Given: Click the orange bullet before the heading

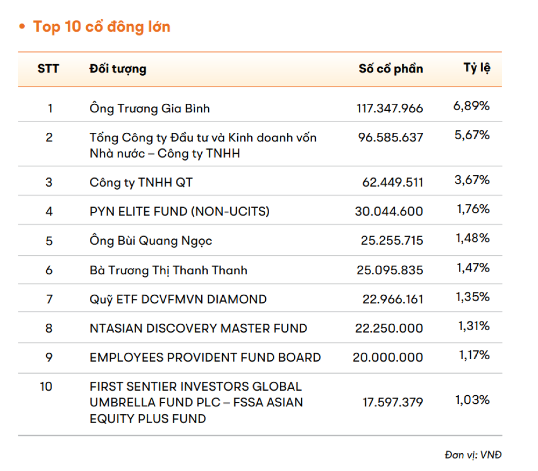Looking at the screenshot, I should pos(22,27).
